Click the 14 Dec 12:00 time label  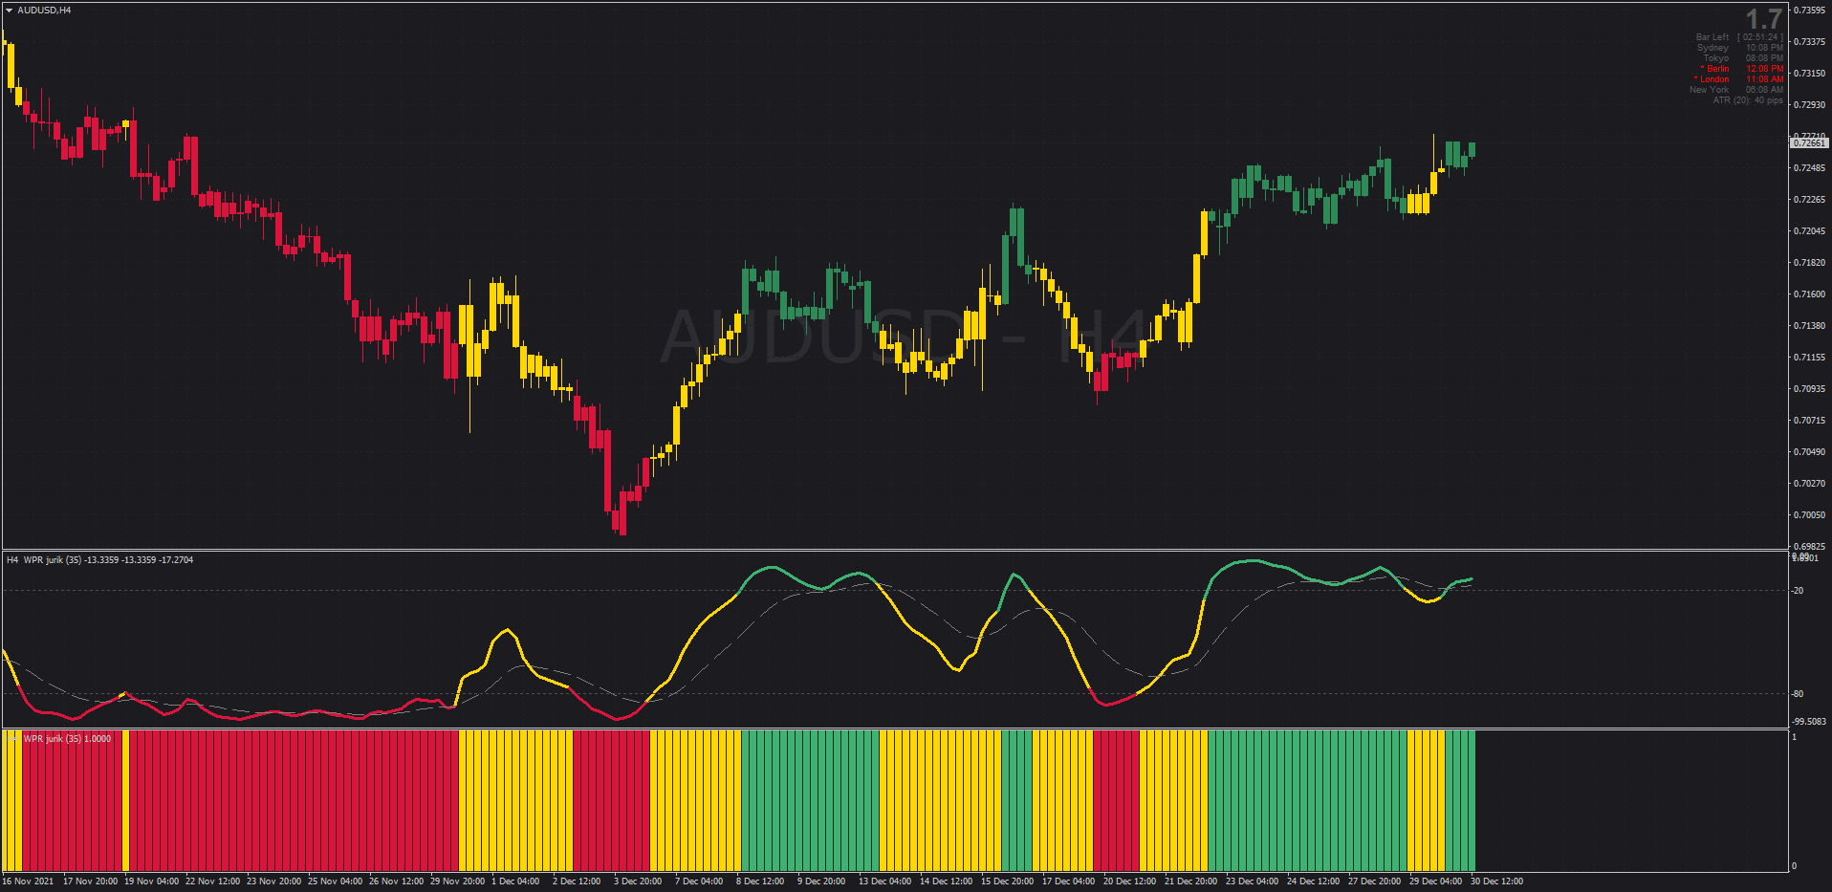(948, 881)
